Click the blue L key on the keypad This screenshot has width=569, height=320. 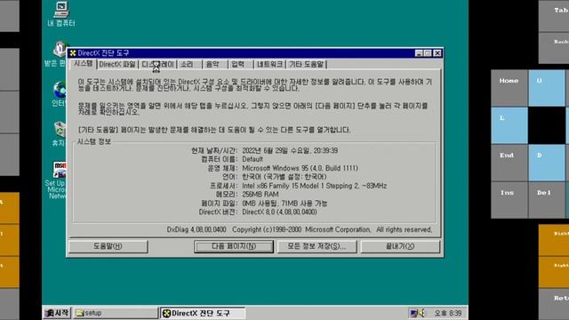509,125
